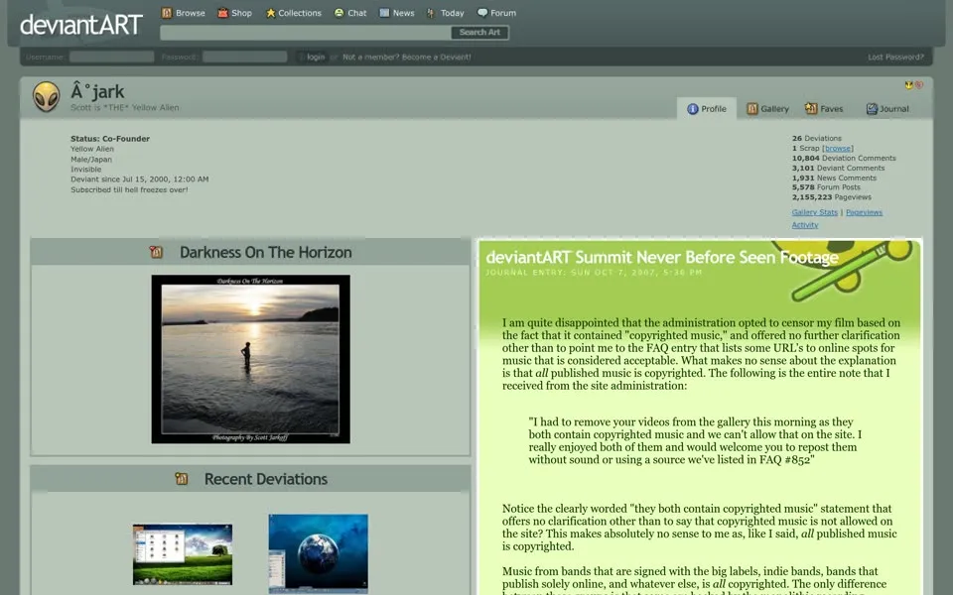953x595 pixels.
Task: Click the deviantART Summit journal title
Action: pos(662,258)
